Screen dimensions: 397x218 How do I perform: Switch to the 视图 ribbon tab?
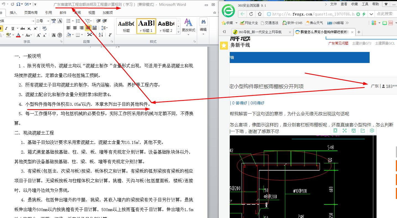point(92,12)
